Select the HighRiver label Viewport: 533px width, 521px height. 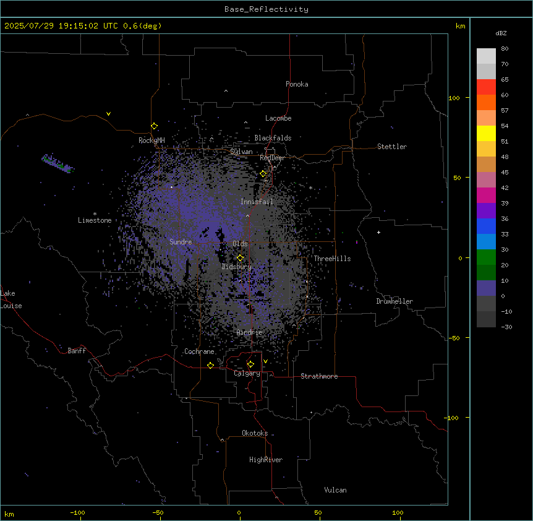pyautogui.click(x=266, y=460)
